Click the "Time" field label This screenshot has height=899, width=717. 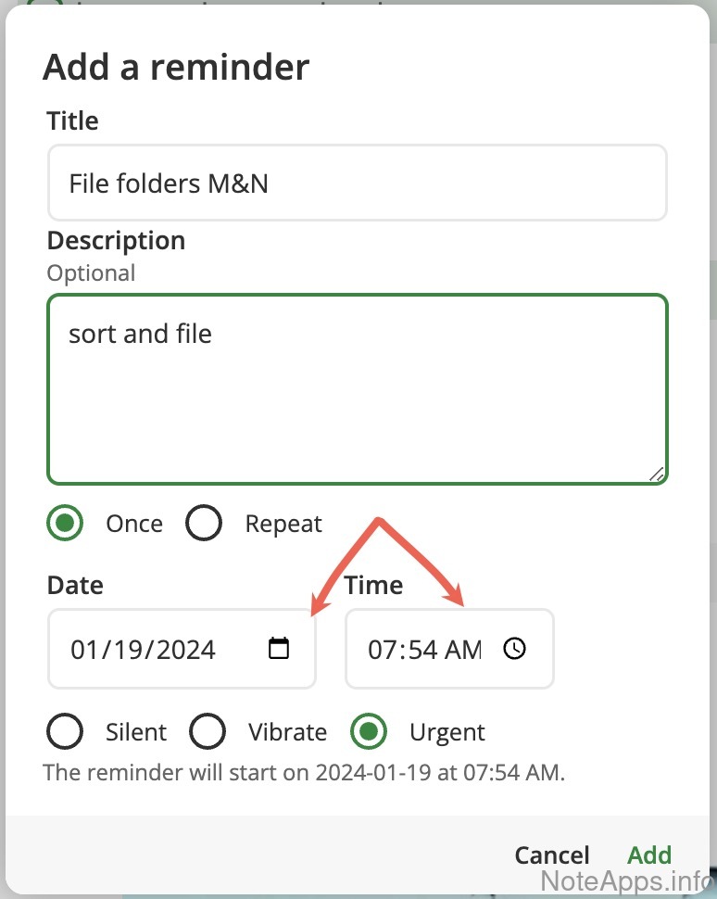[373, 586]
